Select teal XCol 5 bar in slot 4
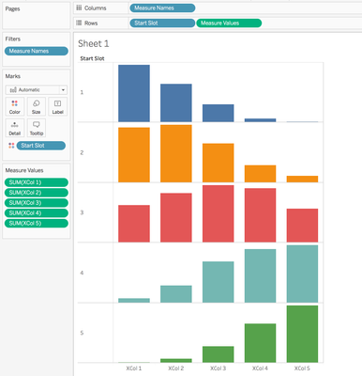This screenshot has height=376, width=362. [302, 274]
